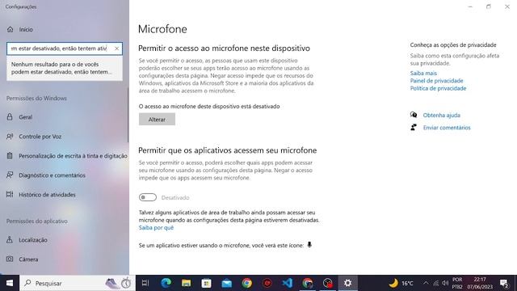Click the Alterar button
Screen dimensions: 517x291
coord(157,120)
